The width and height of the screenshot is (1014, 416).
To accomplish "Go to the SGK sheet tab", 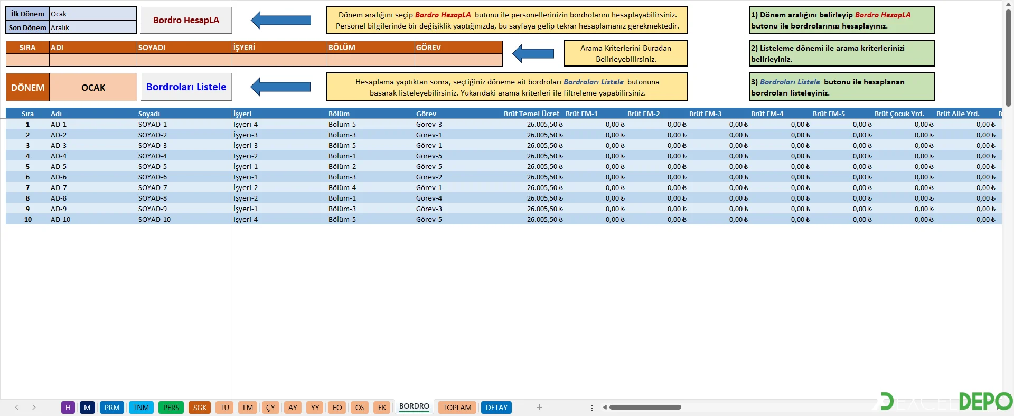I will click(200, 408).
